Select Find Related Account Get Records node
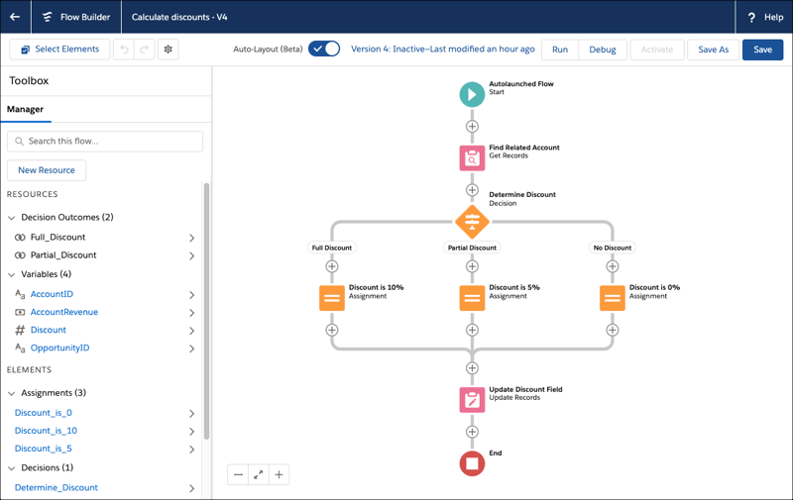 [472, 158]
